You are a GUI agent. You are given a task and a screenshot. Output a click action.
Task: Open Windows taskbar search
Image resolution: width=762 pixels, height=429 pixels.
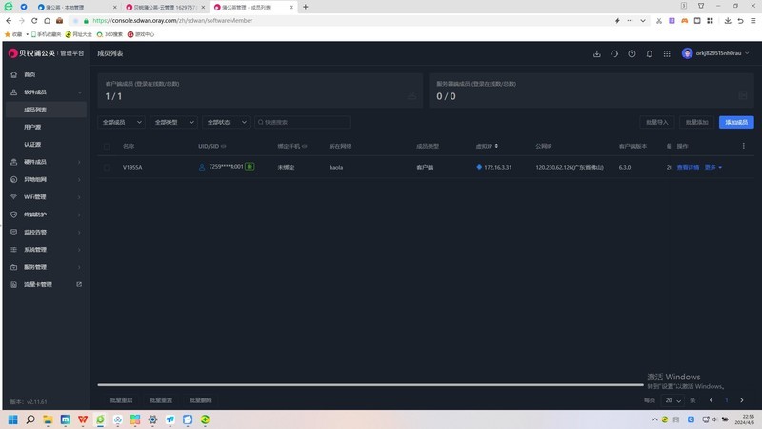click(30, 419)
